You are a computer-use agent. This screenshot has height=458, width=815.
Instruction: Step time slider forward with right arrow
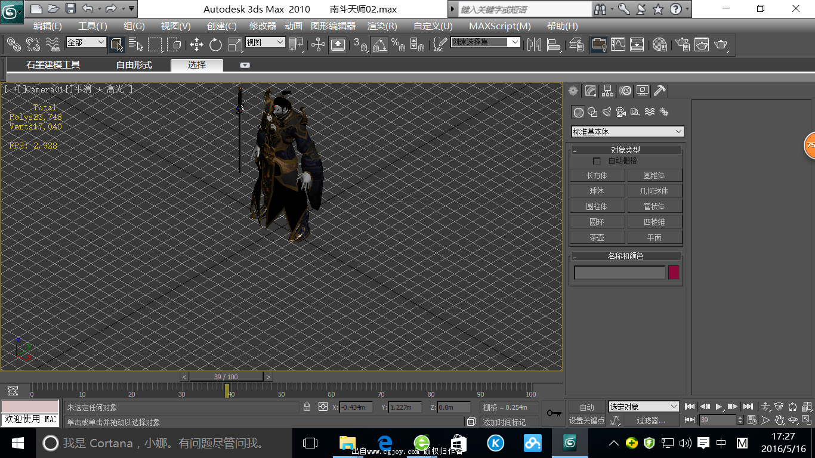pos(268,377)
